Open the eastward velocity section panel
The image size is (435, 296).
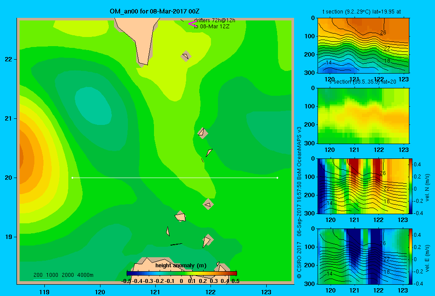coord(363,256)
